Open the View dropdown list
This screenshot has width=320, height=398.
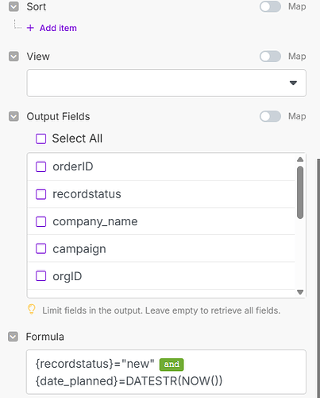(167, 83)
